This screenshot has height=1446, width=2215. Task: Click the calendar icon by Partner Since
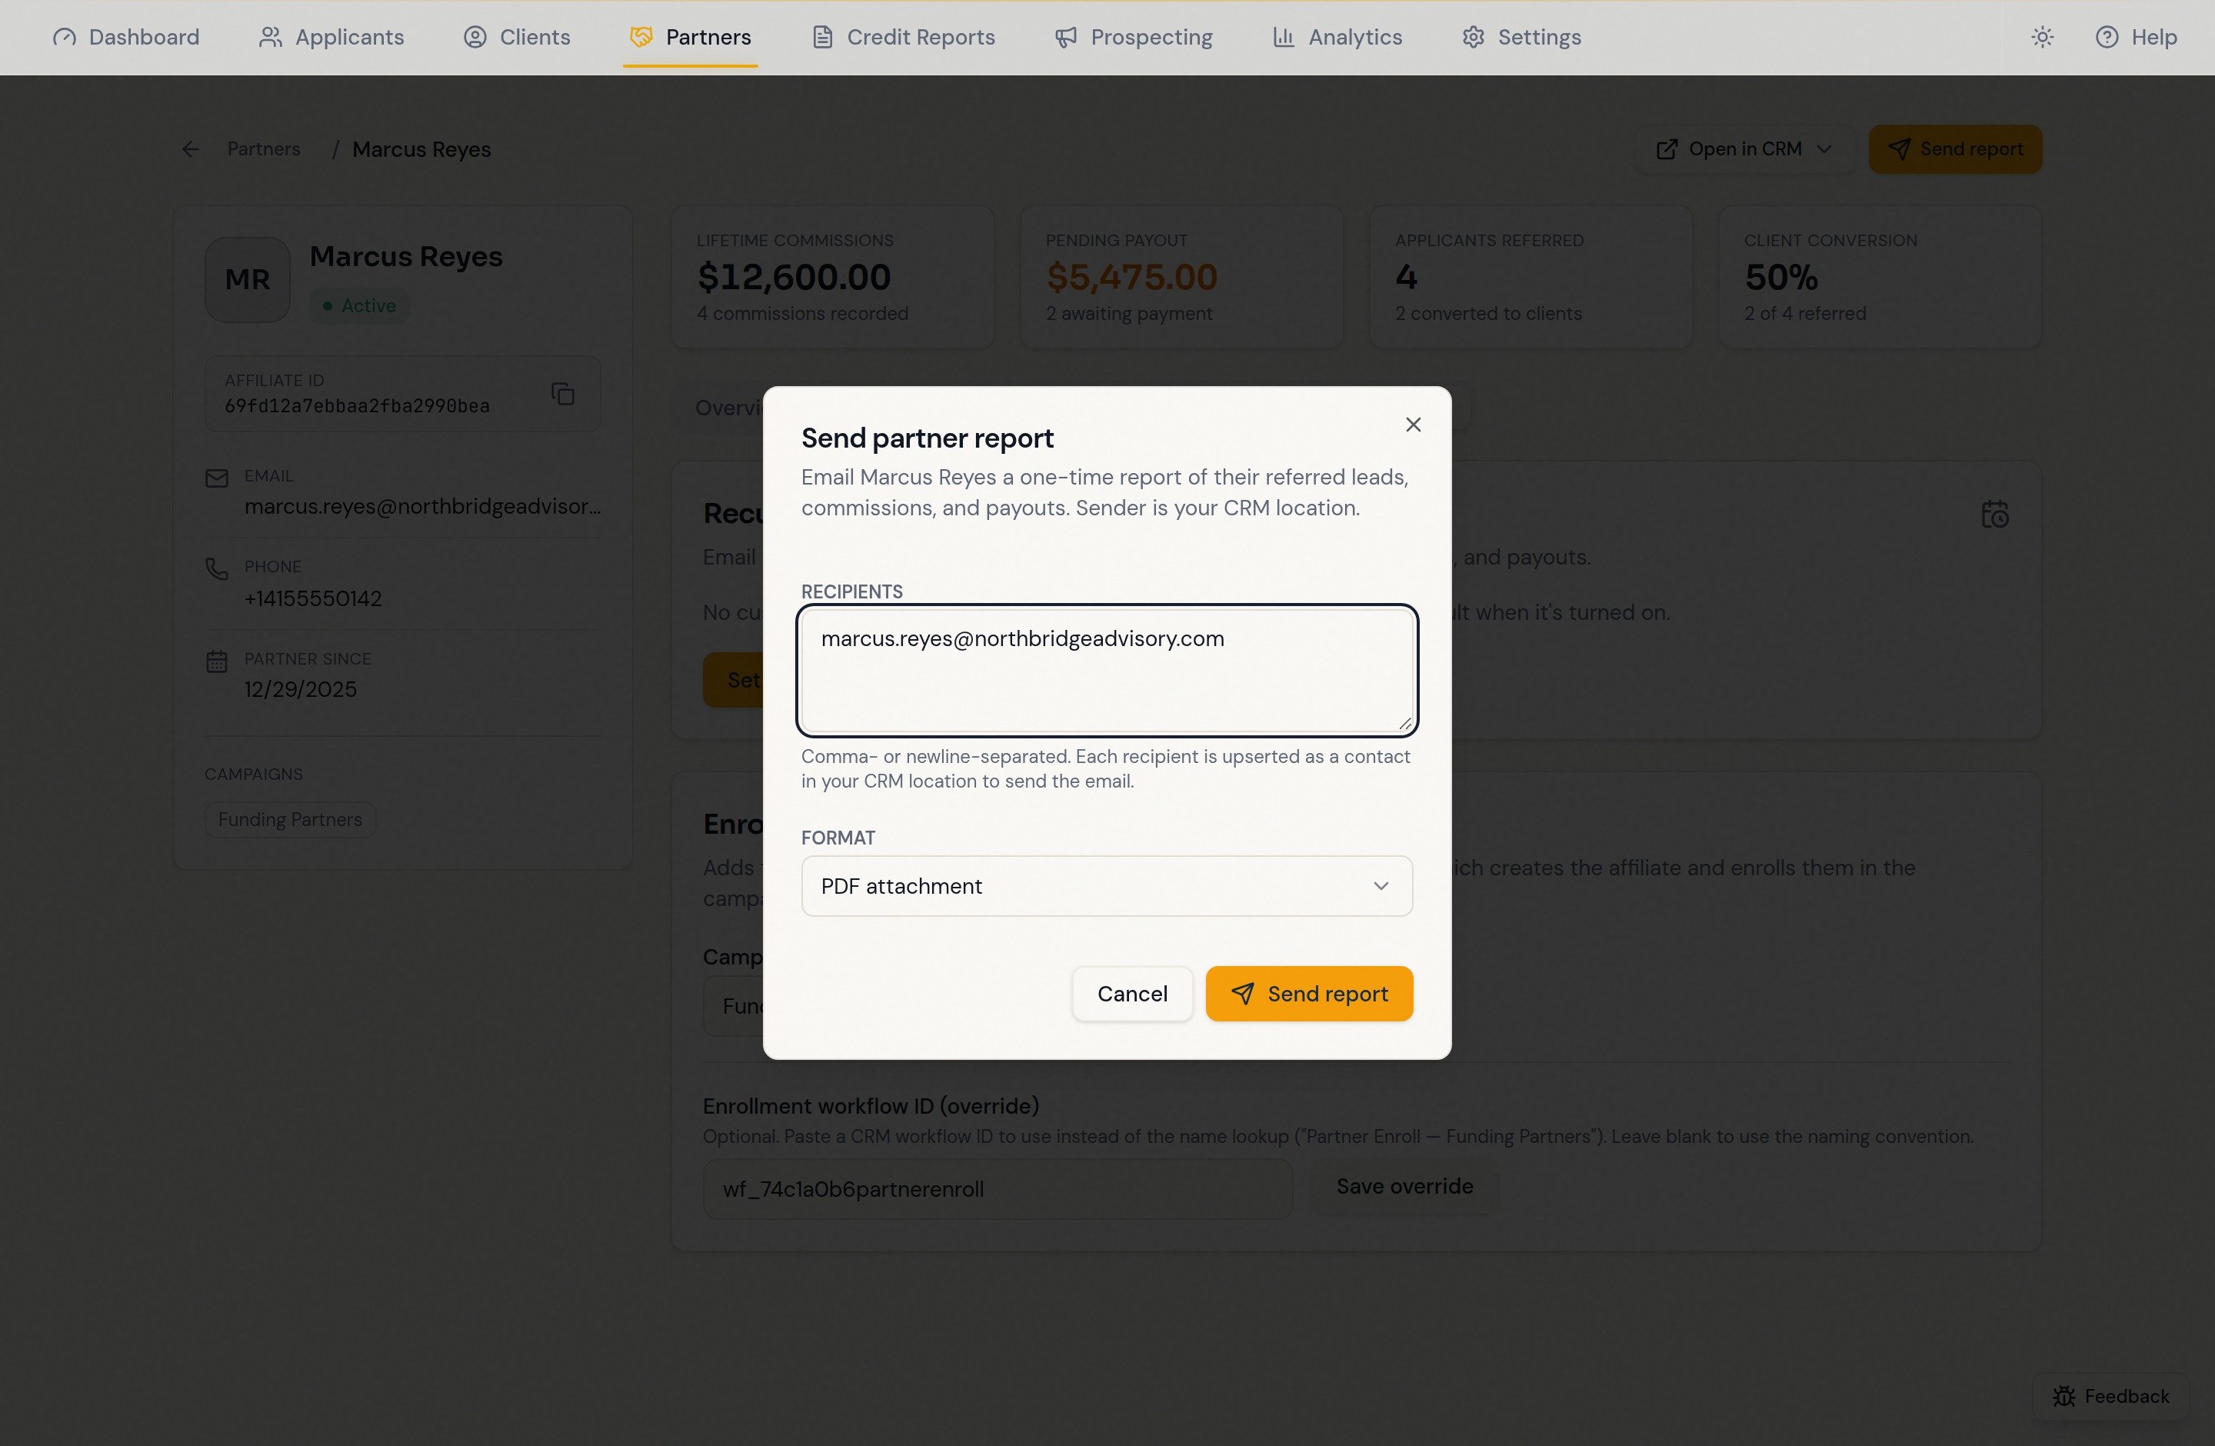tap(216, 661)
